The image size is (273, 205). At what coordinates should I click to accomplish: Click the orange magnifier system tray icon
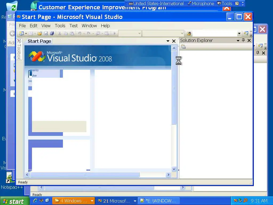click(245, 200)
